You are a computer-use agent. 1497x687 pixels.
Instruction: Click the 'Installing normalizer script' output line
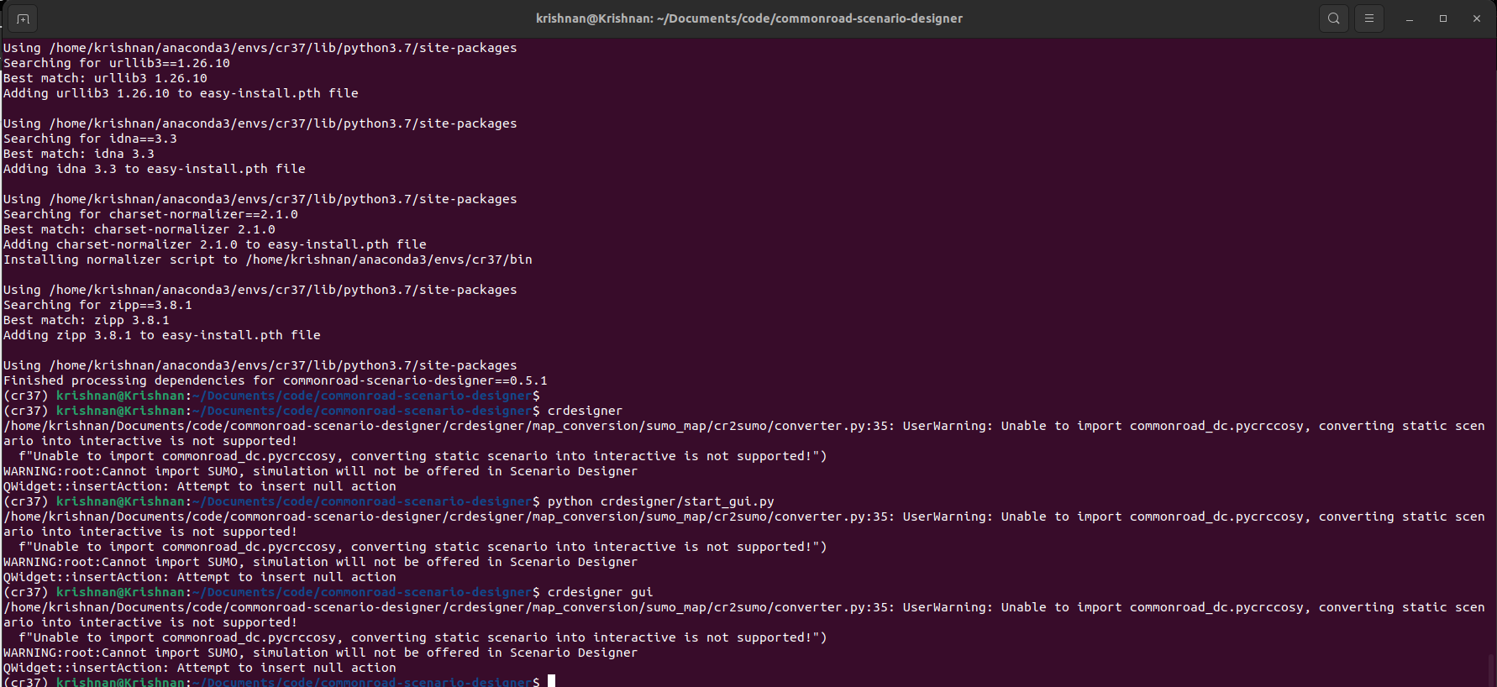pyautogui.click(x=267, y=260)
